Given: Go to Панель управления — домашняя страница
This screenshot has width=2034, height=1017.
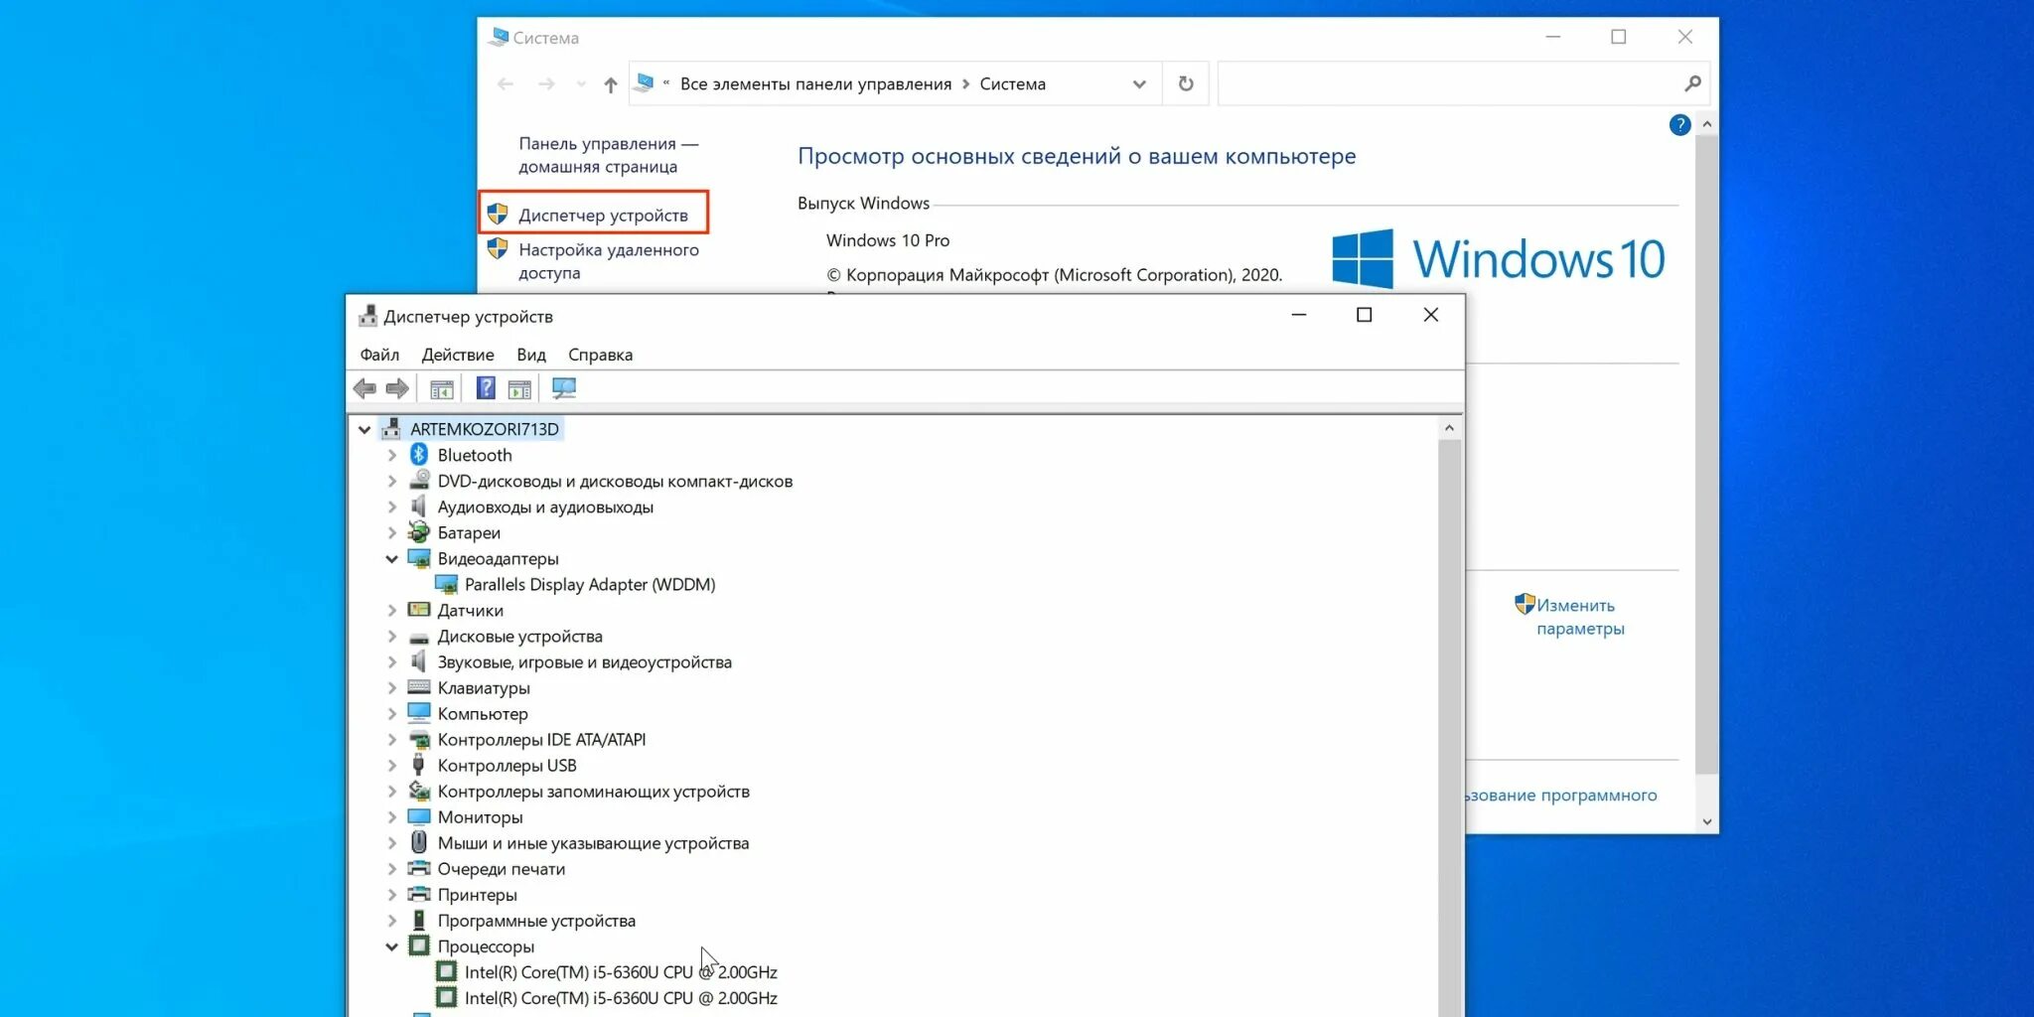Looking at the screenshot, I should pyautogui.click(x=609, y=155).
